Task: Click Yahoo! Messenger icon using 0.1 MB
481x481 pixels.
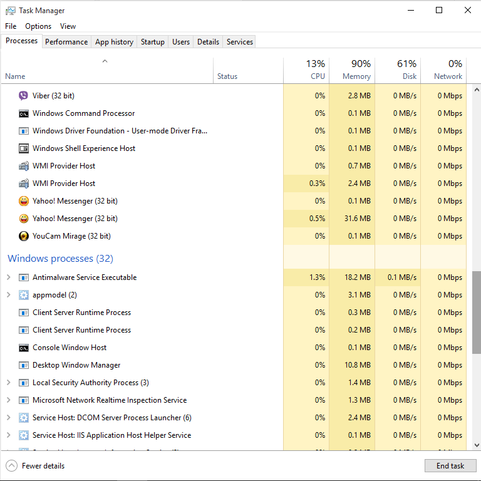Action: pyautogui.click(x=24, y=201)
